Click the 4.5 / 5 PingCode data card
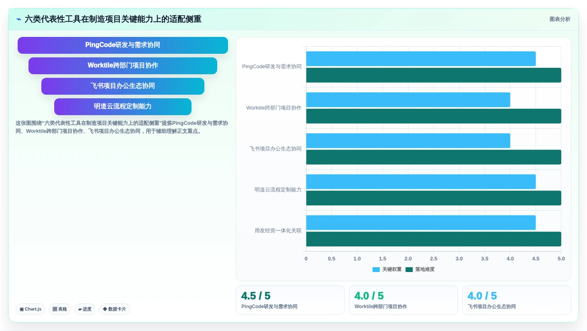587x331 pixels. [290, 300]
